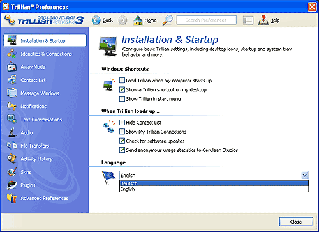Open the File Transfers label
Viewport: 319px width, 232px height.
(x=35, y=146)
